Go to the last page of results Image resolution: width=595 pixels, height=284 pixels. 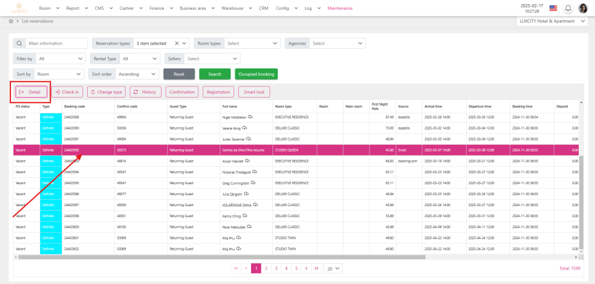point(316,268)
